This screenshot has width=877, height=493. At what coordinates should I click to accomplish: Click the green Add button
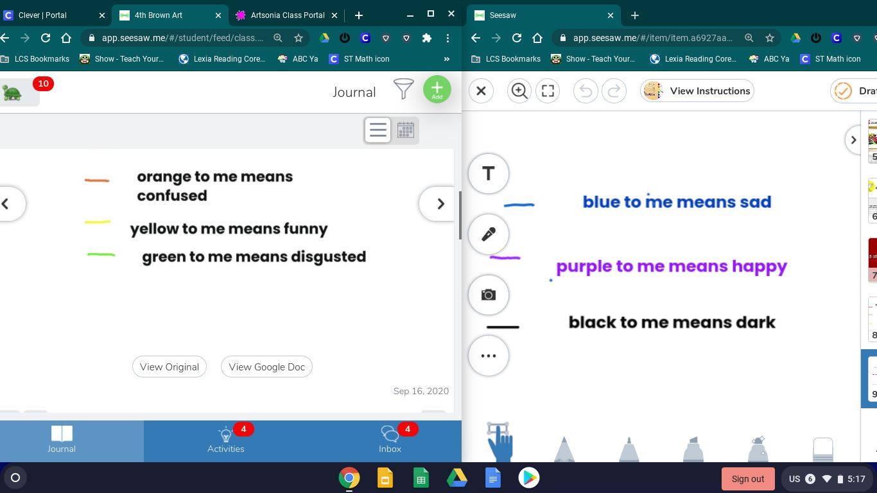point(437,89)
